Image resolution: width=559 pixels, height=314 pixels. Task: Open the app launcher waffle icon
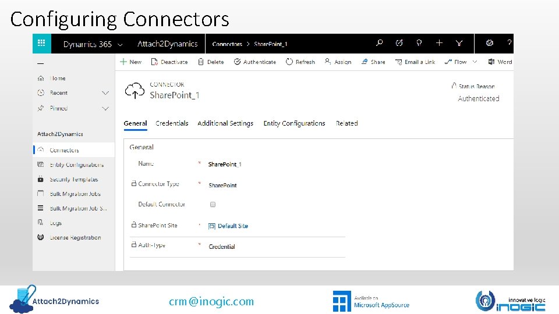42,44
